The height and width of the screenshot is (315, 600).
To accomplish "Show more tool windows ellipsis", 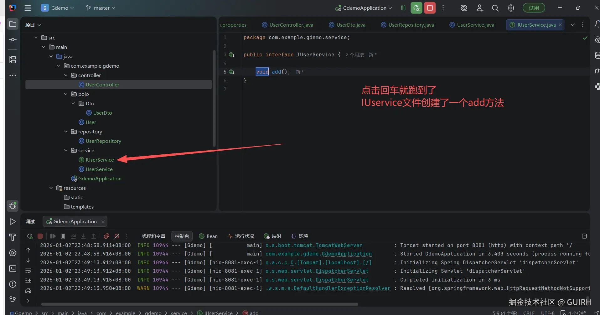I will (13, 75).
